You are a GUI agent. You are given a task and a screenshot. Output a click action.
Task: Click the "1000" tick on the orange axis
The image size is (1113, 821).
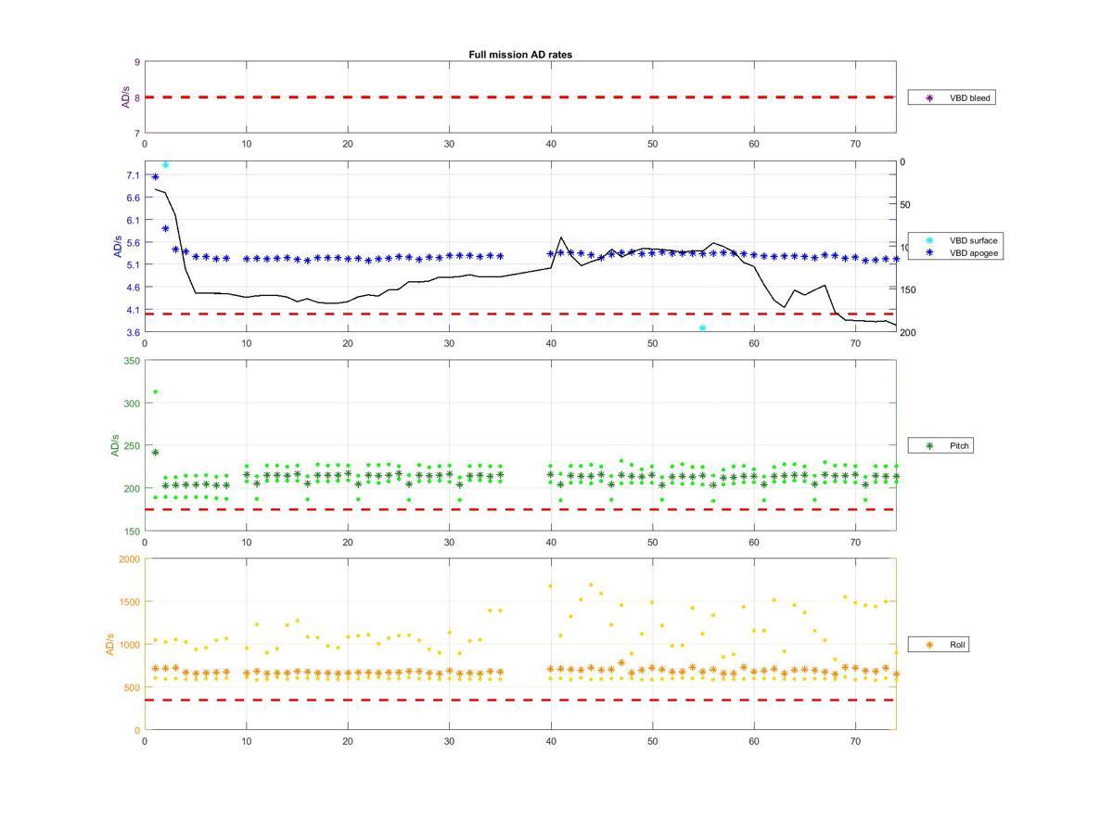click(x=129, y=645)
